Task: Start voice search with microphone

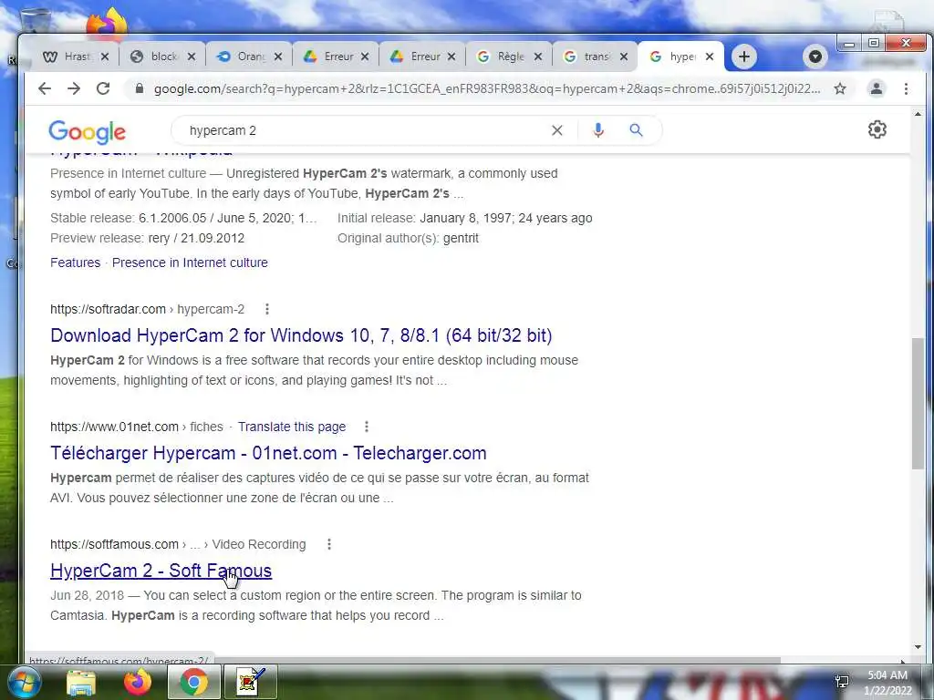Action: [598, 130]
